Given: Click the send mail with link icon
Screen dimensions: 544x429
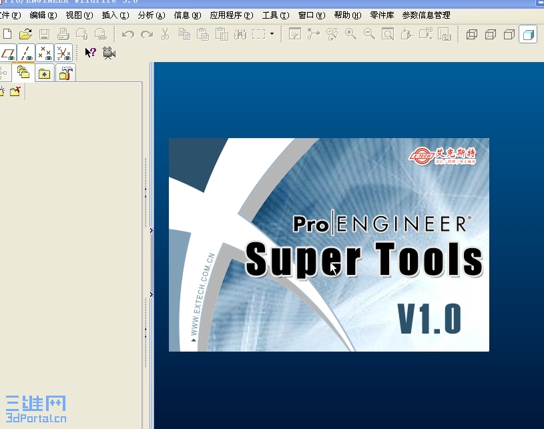Looking at the screenshot, I should point(101,34).
